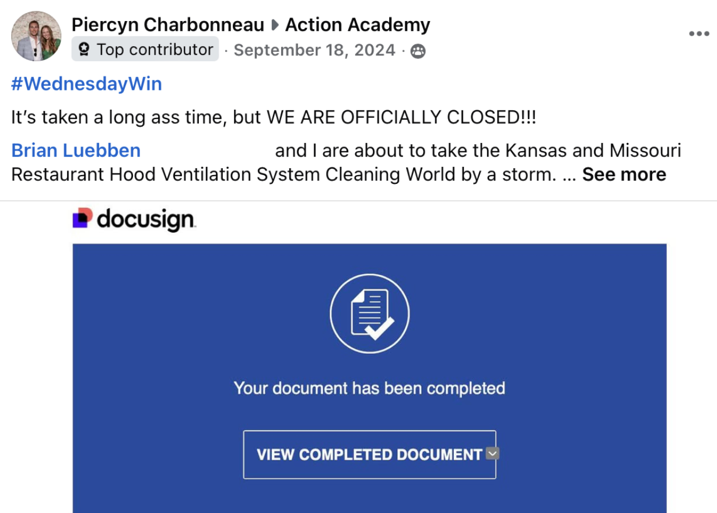The image size is (717, 513).
Task: Click the arrow between author and group name
Action: click(275, 25)
